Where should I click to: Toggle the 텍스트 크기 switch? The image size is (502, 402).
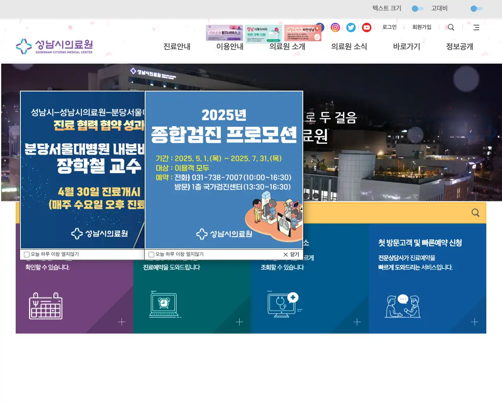(x=418, y=8)
